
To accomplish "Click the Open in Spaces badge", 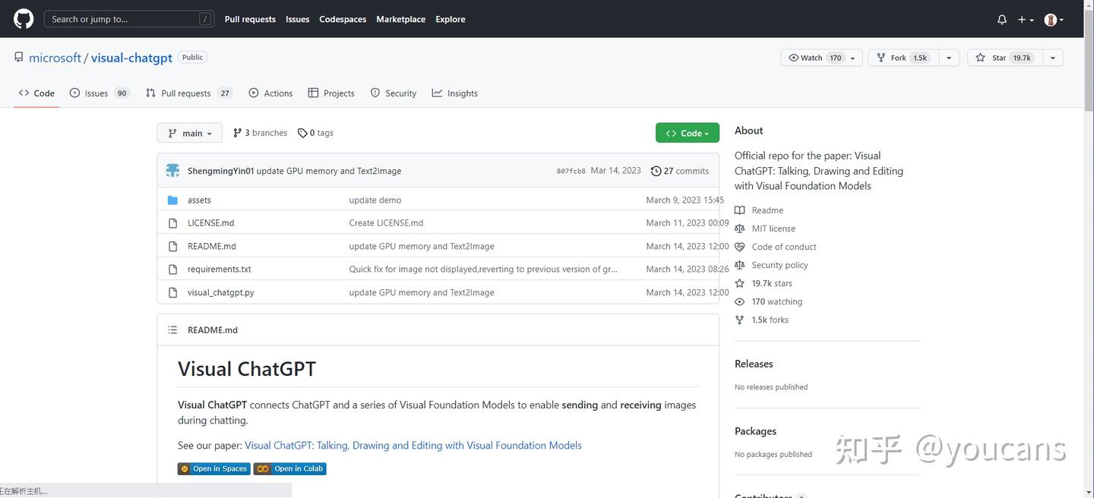I will [213, 469].
